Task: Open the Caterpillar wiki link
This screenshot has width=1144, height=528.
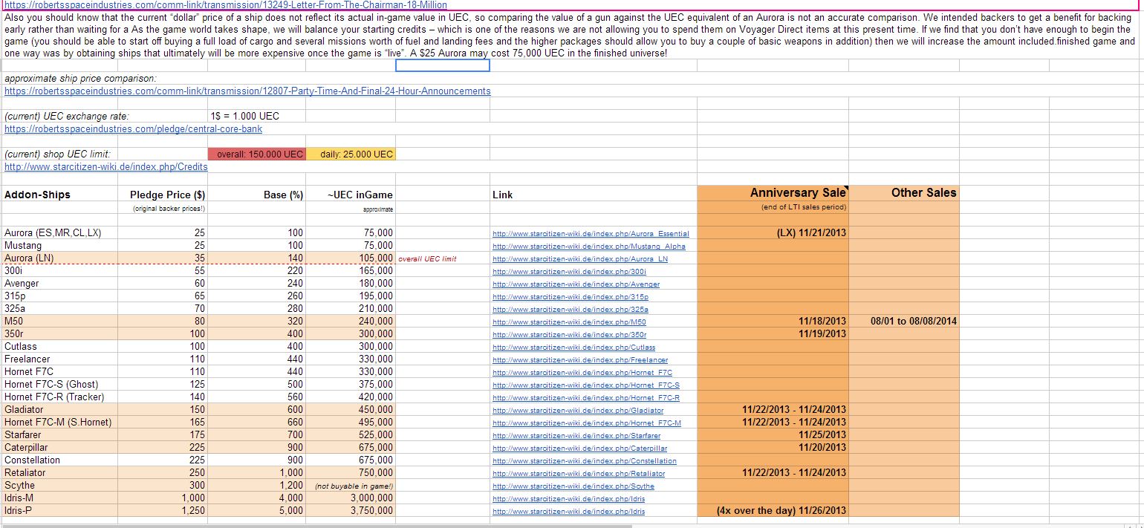Action: pos(580,448)
